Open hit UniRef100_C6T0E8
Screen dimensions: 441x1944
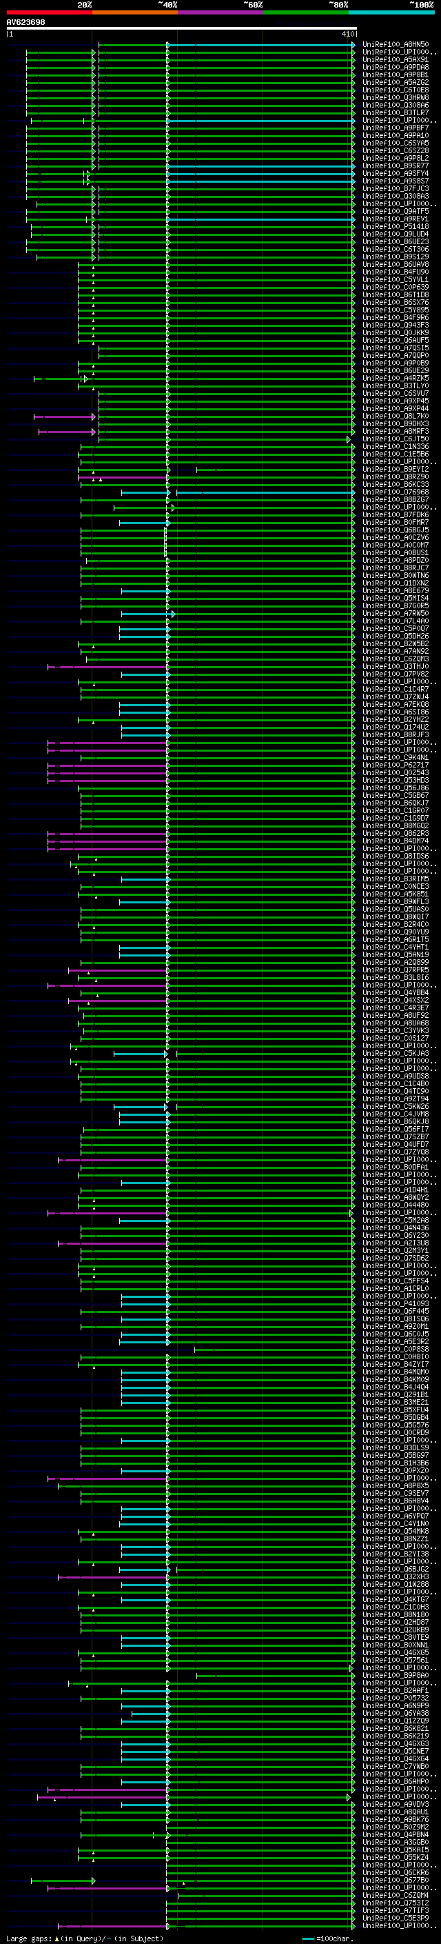[396, 90]
